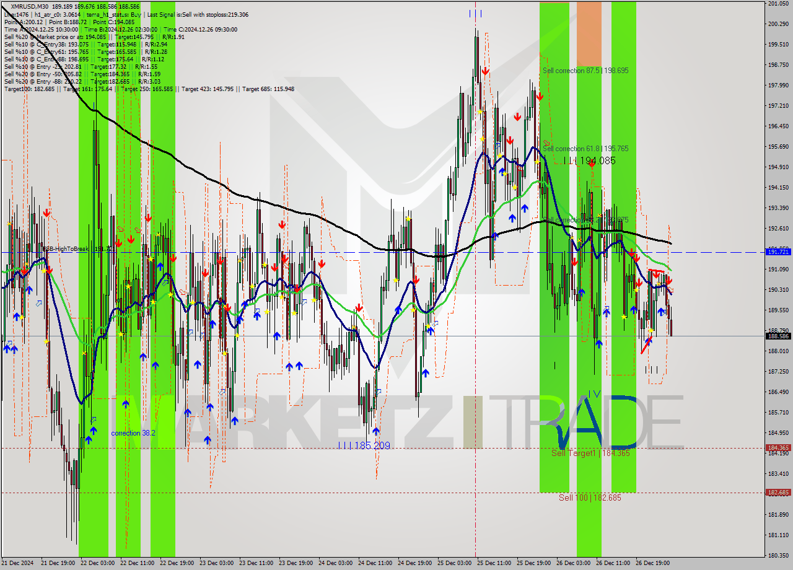Click the '25 Dec 11:00' time axis label
Image resolution: width=793 pixels, height=570 pixels.
click(x=494, y=563)
